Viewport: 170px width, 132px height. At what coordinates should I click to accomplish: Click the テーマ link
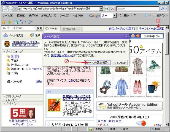pos(143,29)
